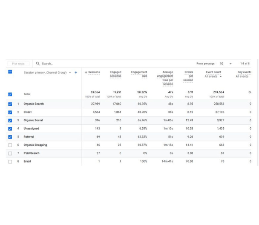Click the Sessions sort arrow icon
259x225 pixels.
(86, 72)
